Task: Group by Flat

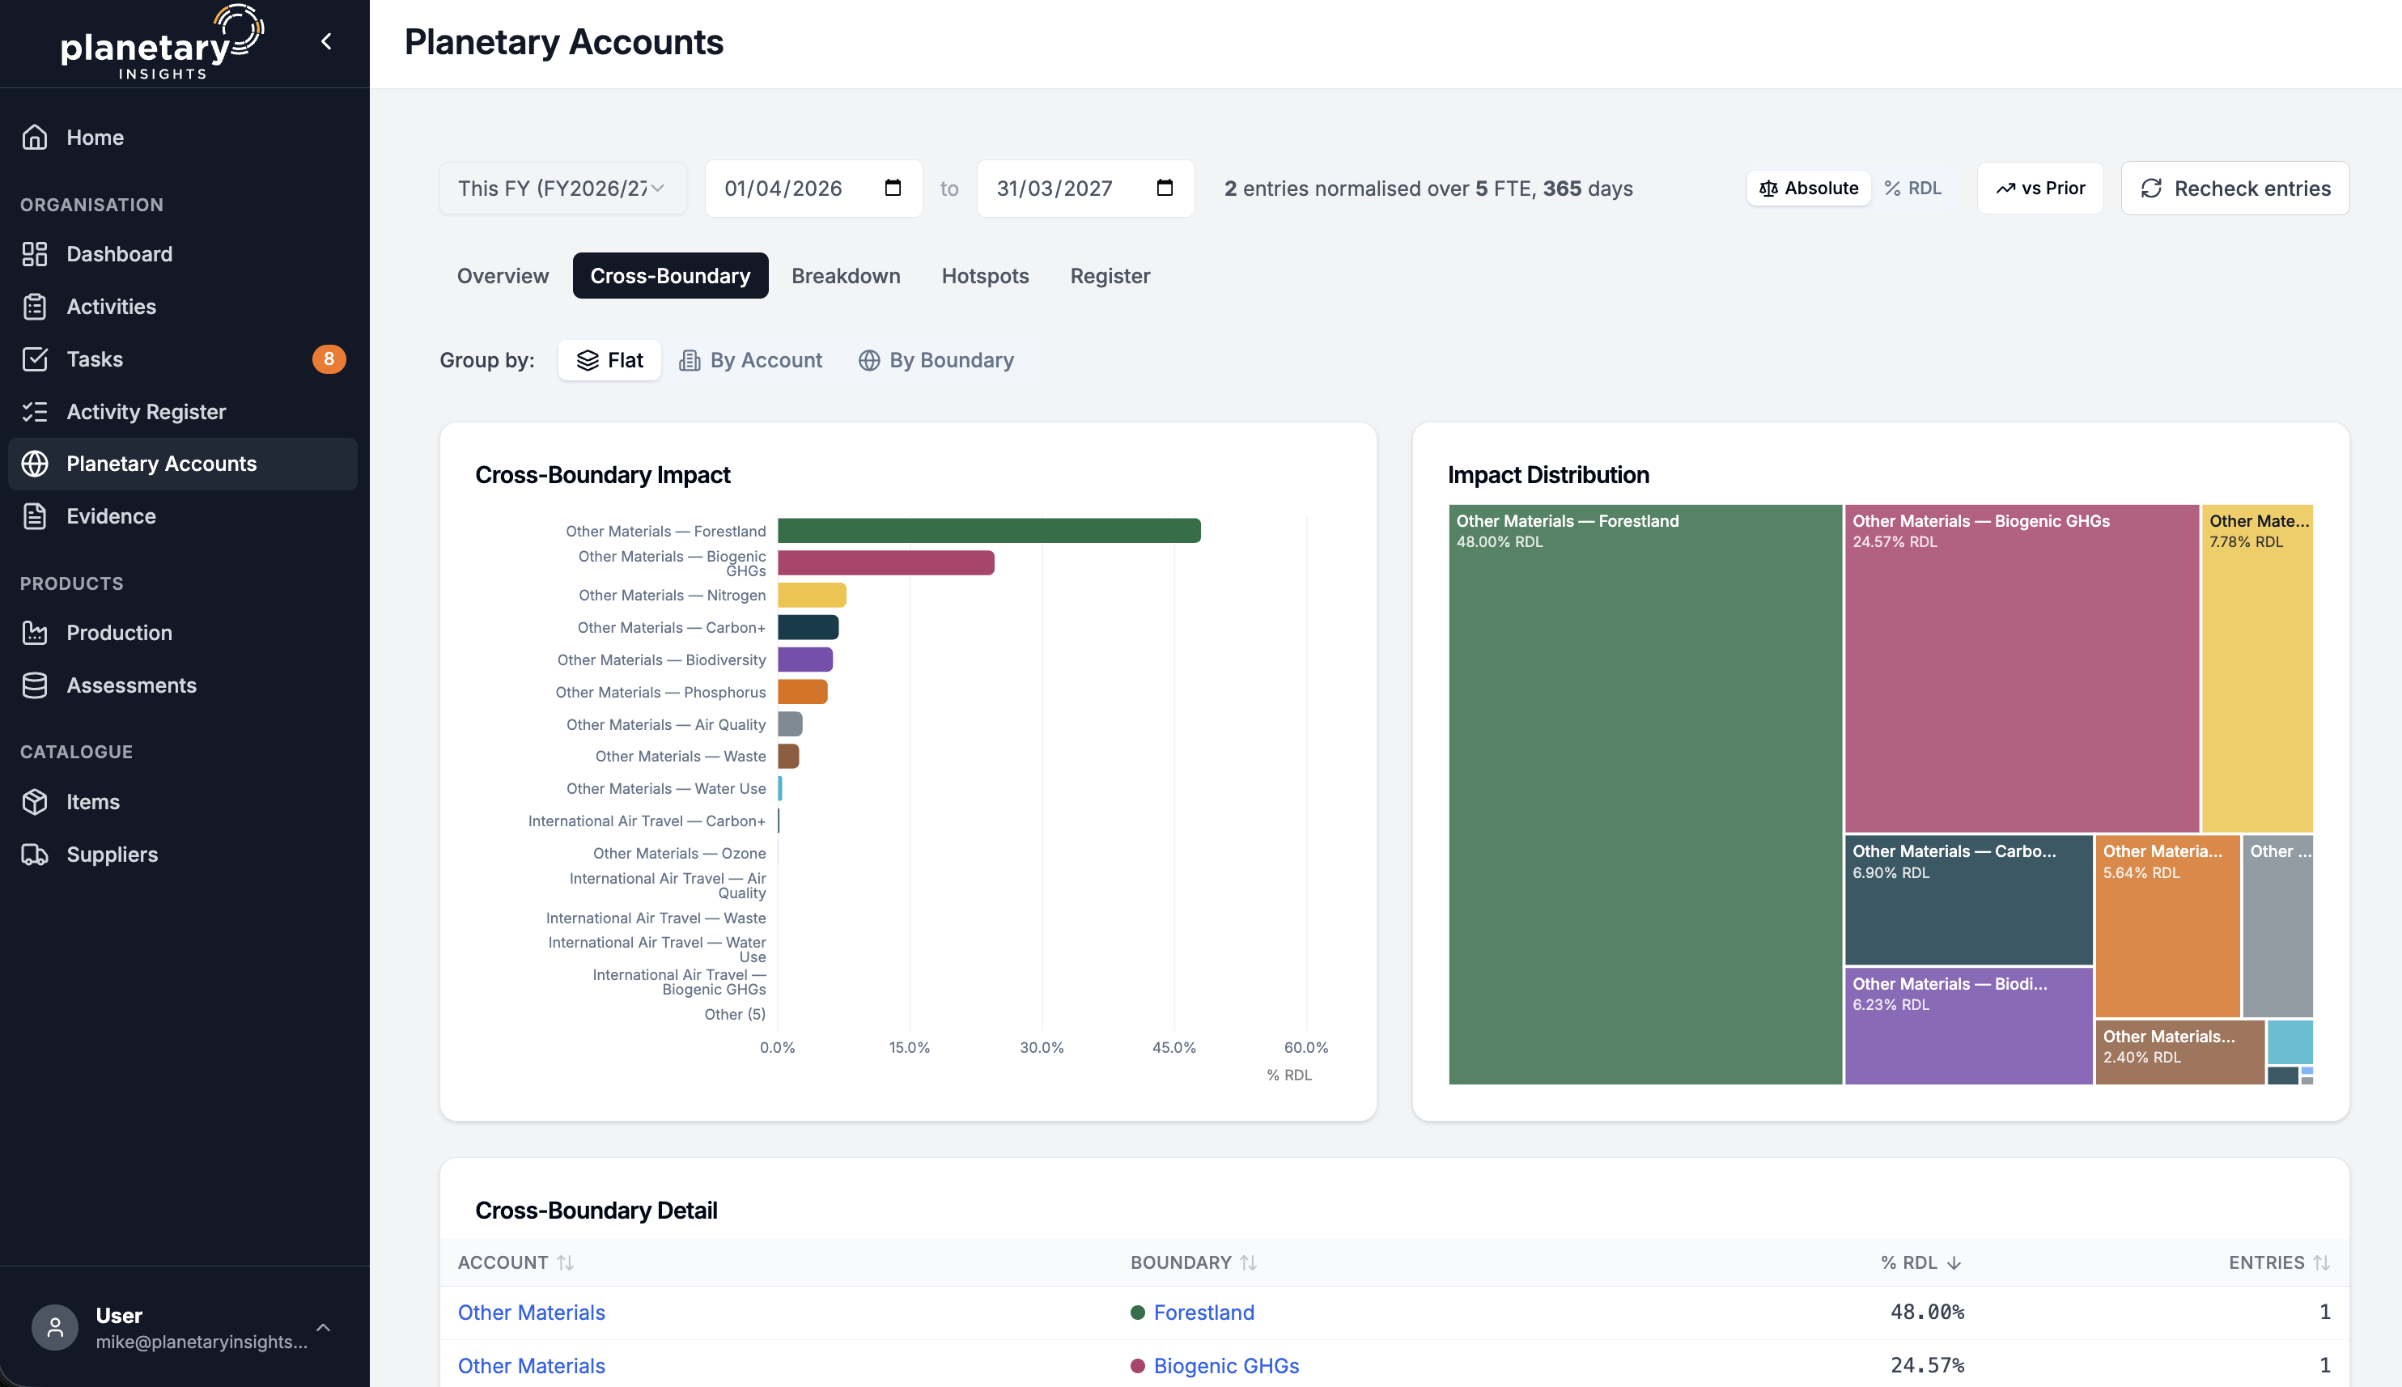Action: click(x=609, y=360)
